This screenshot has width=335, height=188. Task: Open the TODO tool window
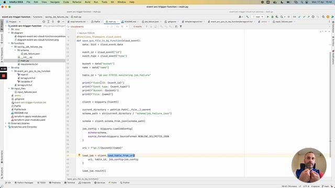41,183
